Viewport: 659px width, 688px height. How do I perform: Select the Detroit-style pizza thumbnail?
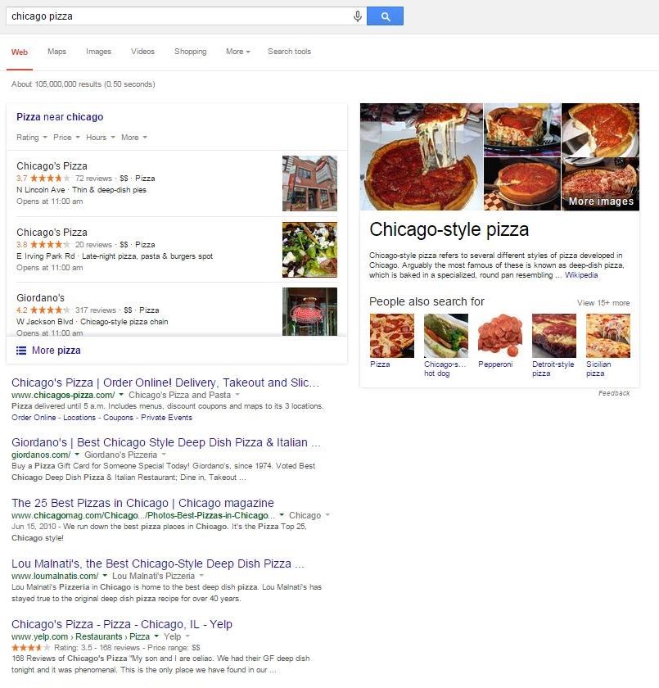coord(553,336)
